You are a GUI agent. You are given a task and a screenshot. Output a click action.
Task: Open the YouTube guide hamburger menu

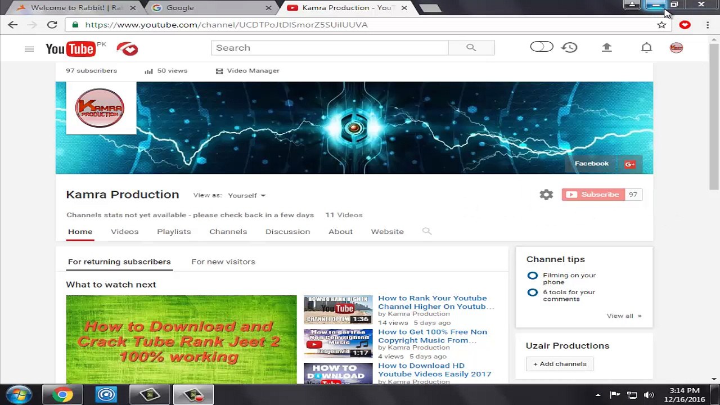click(29, 49)
